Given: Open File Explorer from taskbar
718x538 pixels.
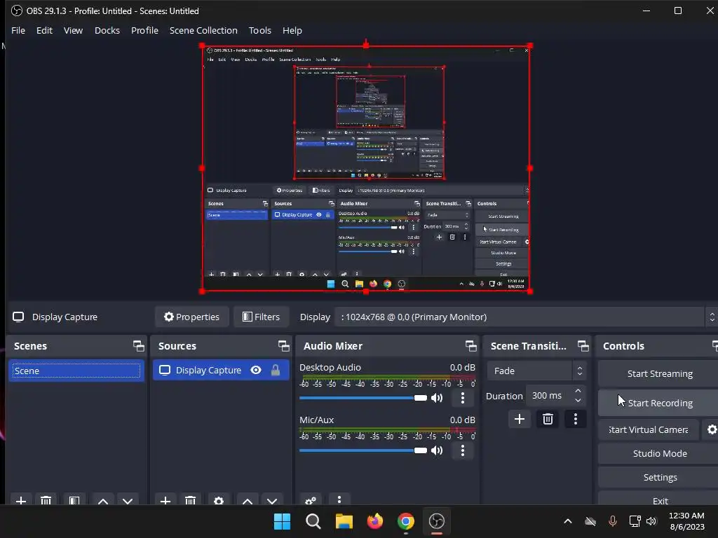Looking at the screenshot, I should click(x=344, y=521).
